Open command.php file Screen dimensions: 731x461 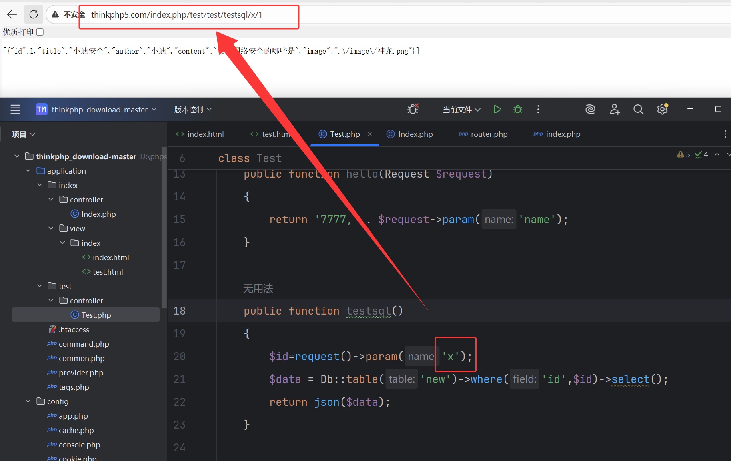coord(78,344)
